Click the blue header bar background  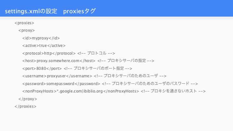pyautogui.click(x=163, y=8)
